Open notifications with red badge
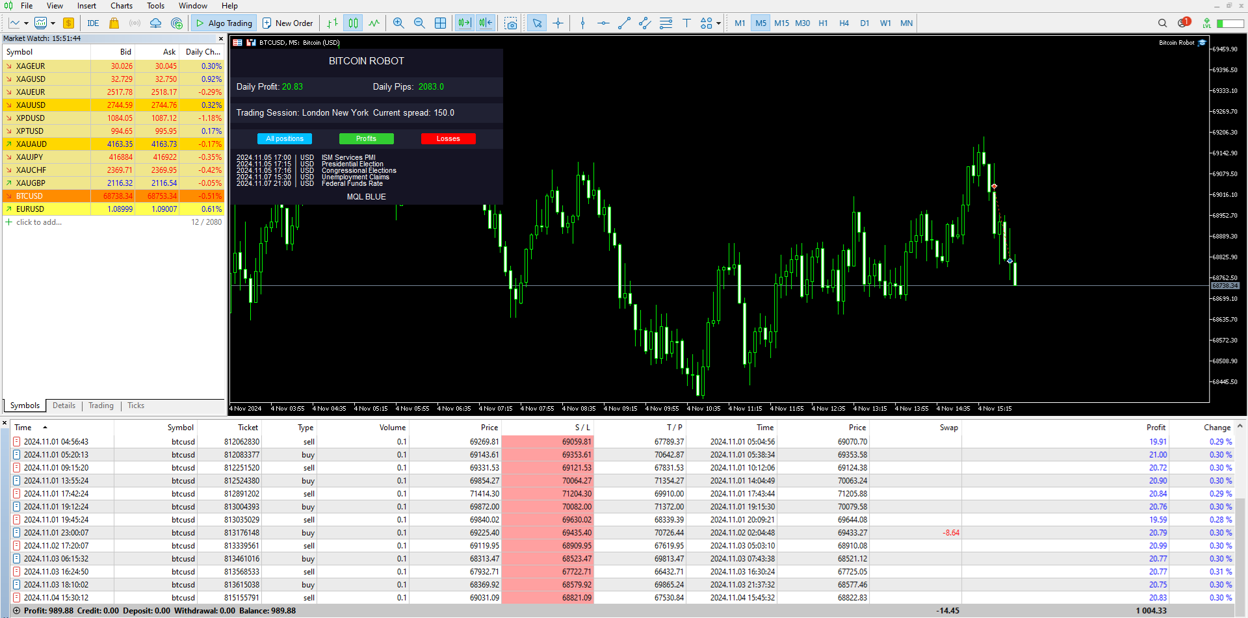The width and height of the screenshot is (1248, 618). (x=1184, y=23)
